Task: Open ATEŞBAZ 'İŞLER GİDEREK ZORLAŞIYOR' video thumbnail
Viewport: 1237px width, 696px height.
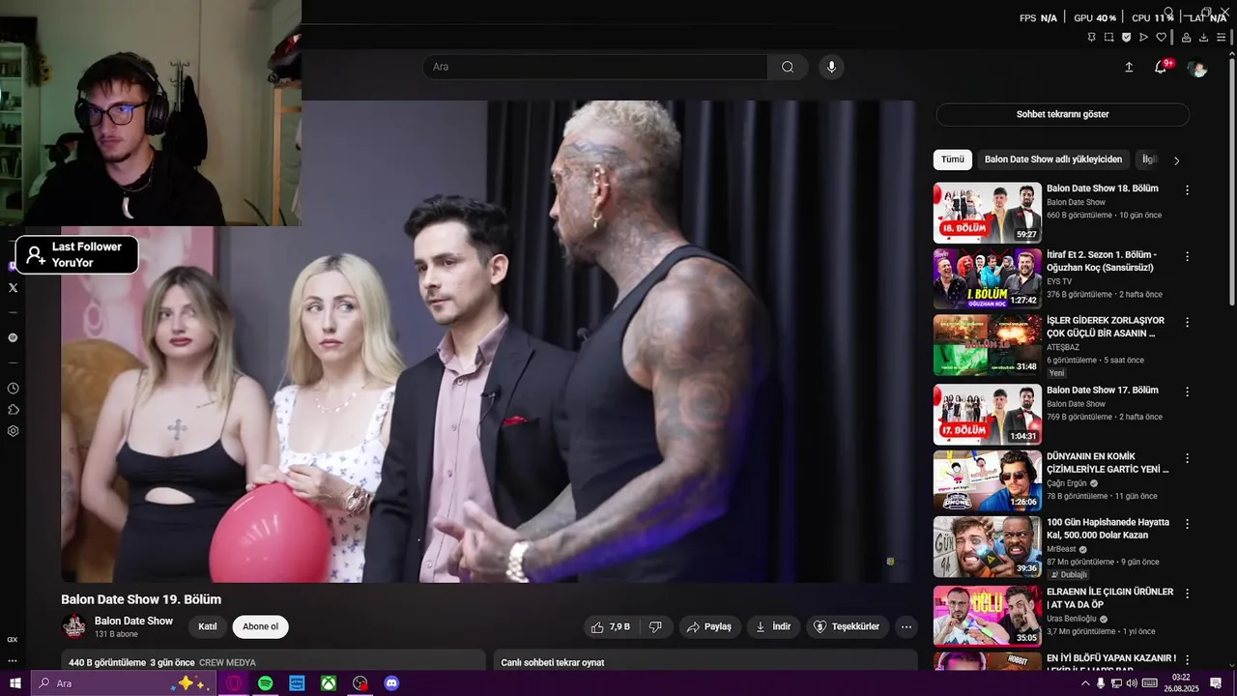Action: click(x=987, y=345)
